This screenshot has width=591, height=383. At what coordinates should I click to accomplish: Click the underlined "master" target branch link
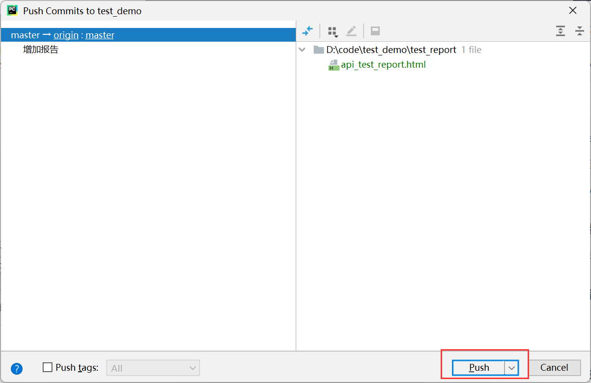(x=100, y=35)
